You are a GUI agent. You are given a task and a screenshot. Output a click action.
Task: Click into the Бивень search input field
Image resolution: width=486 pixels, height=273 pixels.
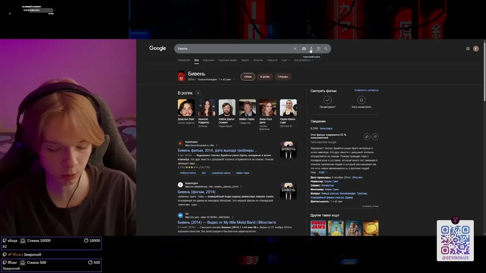coord(234,49)
